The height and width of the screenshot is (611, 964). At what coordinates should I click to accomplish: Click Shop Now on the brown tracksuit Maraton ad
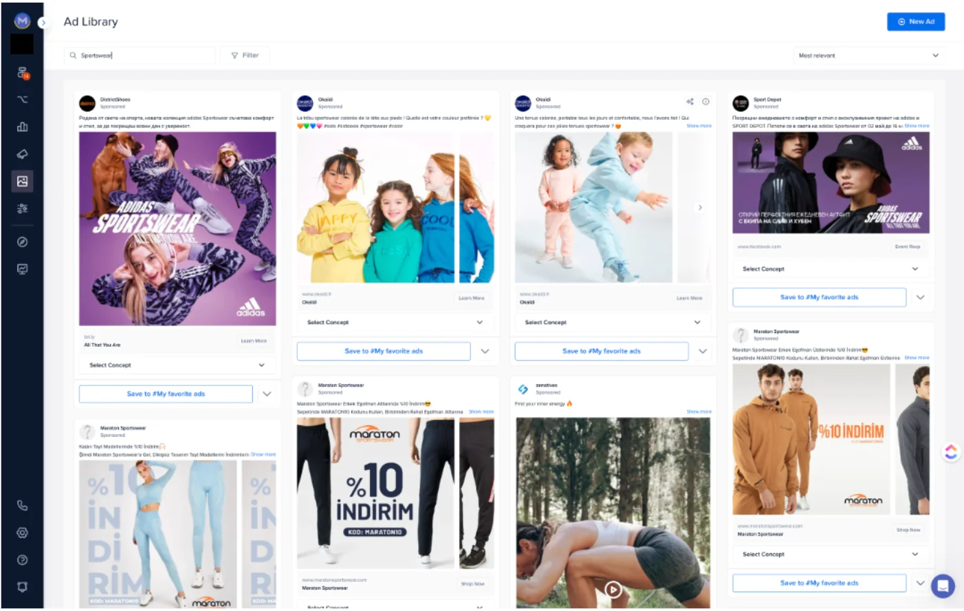(908, 530)
